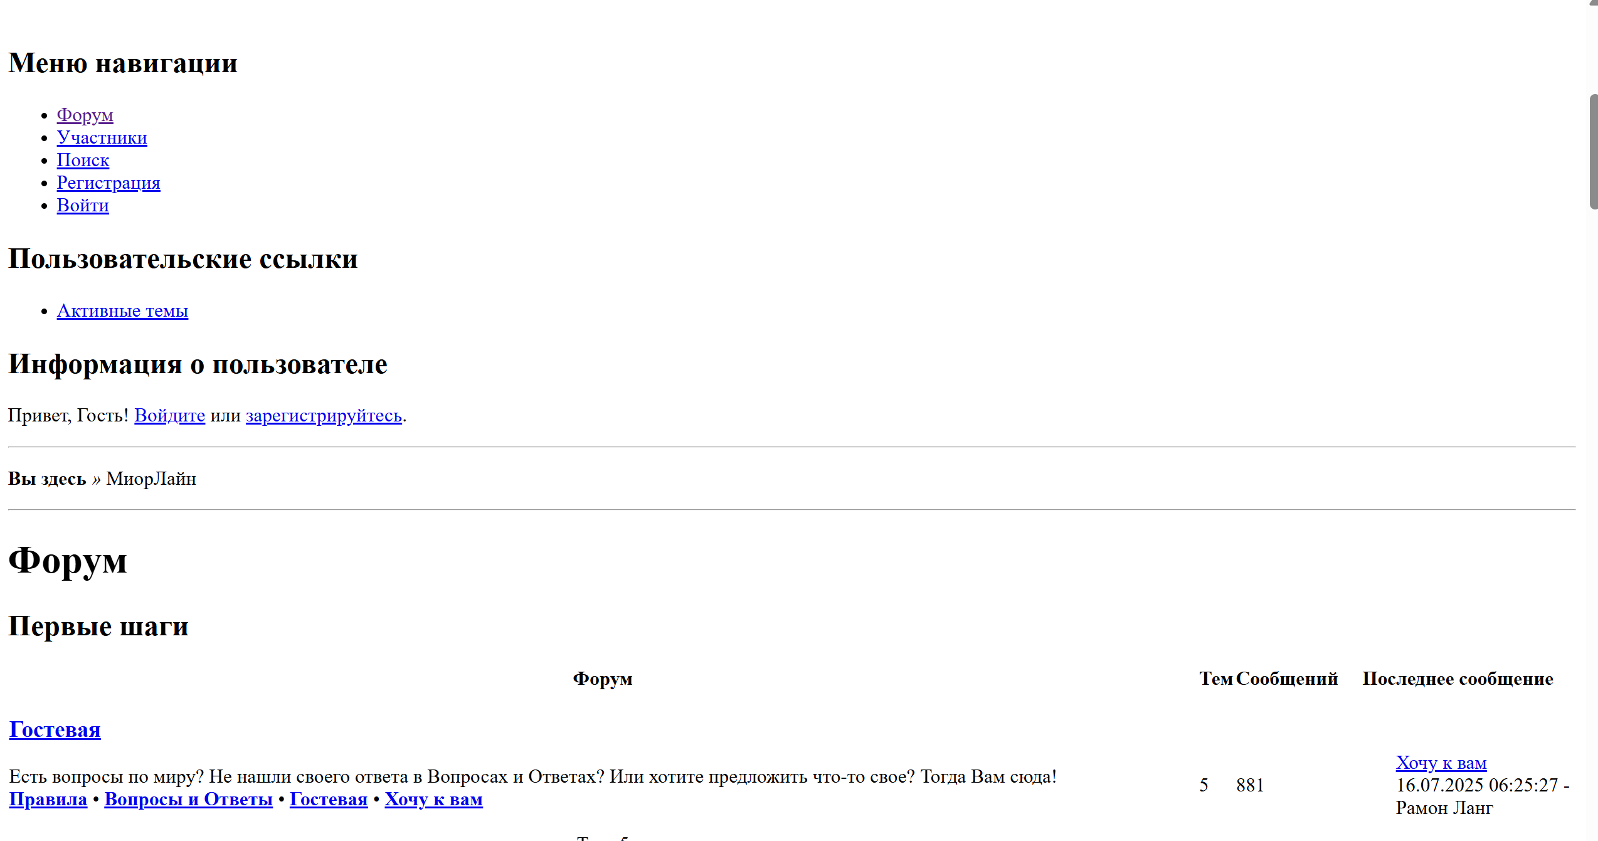Go to the Поиск search page
Image resolution: width=1598 pixels, height=841 pixels.
pyautogui.click(x=83, y=161)
